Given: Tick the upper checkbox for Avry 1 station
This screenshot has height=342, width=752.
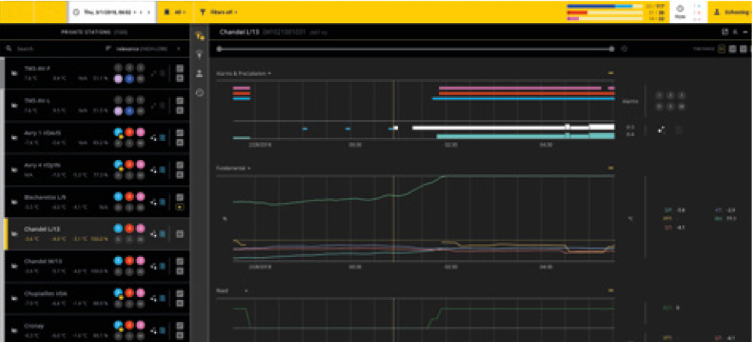Looking at the screenshot, I should [x=180, y=133].
